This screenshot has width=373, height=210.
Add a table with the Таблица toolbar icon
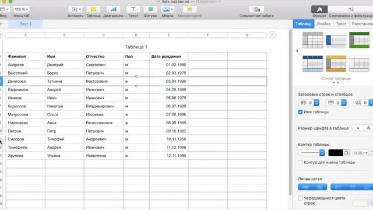(93, 9)
